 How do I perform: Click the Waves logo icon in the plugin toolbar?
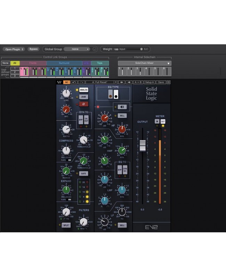click(x=59, y=82)
